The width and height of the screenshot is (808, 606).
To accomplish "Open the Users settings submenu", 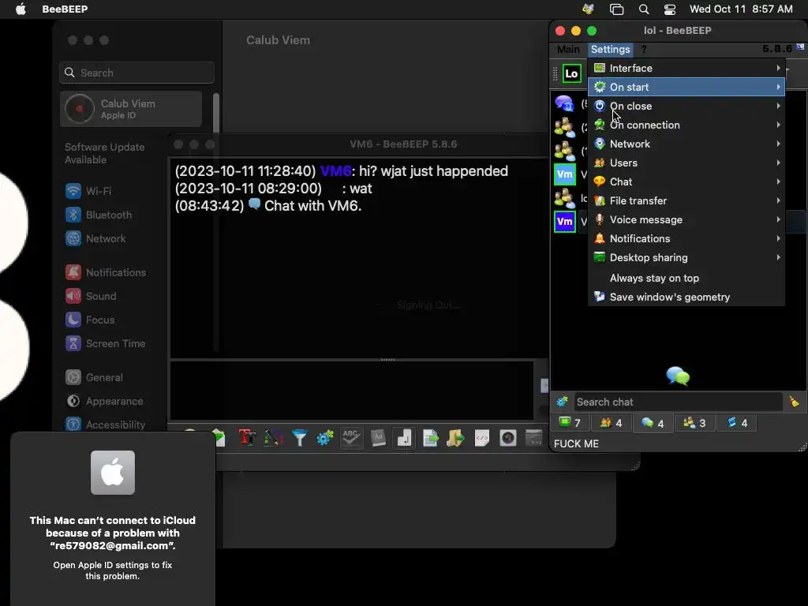I will (686, 163).
